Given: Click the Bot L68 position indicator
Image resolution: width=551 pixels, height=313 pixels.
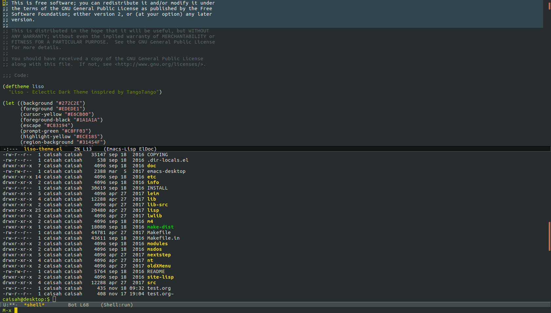Looking at the screenshot, I should (78, 305).
